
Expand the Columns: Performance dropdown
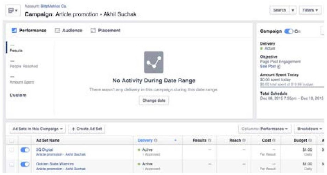click(x=264, y=129)
